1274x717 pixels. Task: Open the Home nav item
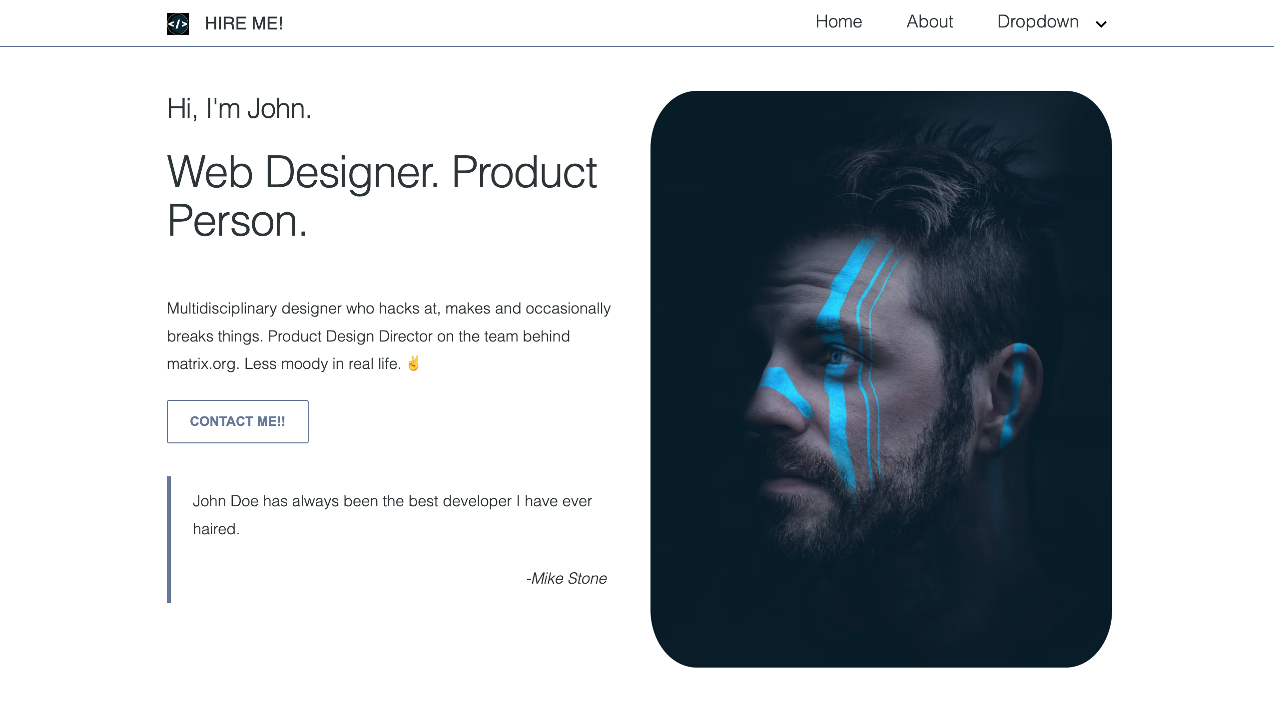[838, 21]
